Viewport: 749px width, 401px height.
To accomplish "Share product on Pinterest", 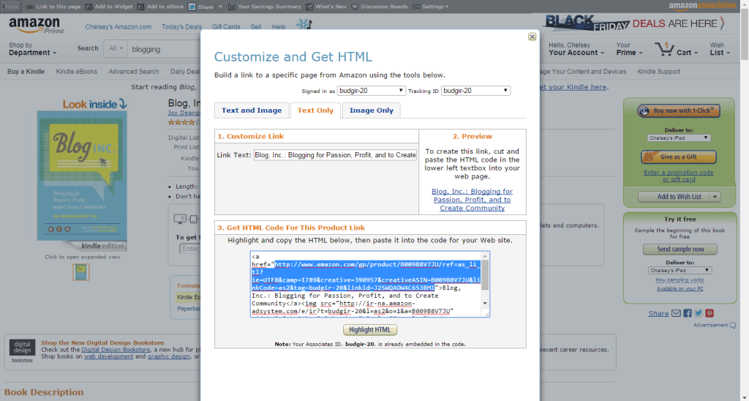I will (710, 313).
